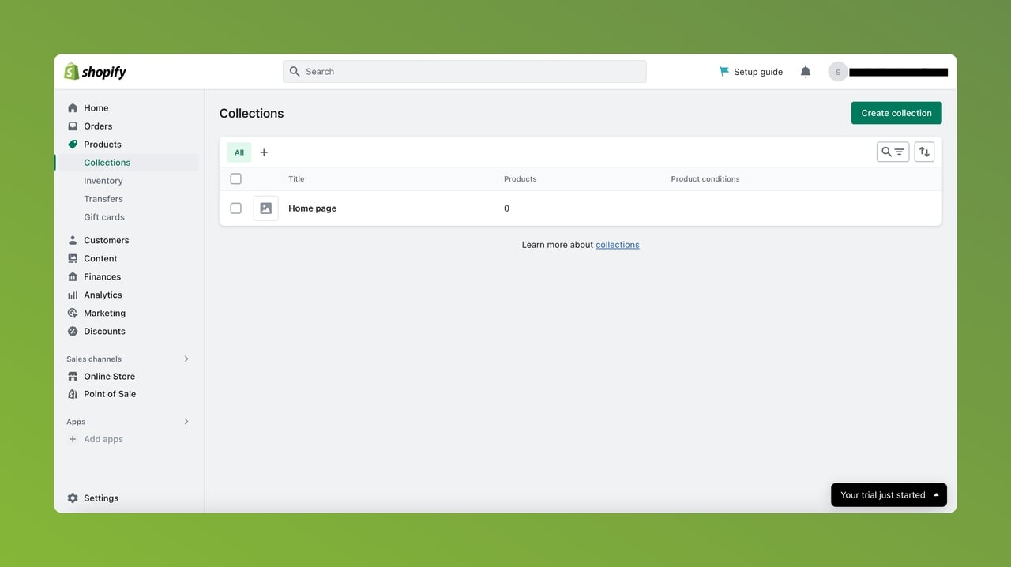Screen dimensions: 1011x567
Task: Click the Orders inbox icon
Action: point(73,126)
